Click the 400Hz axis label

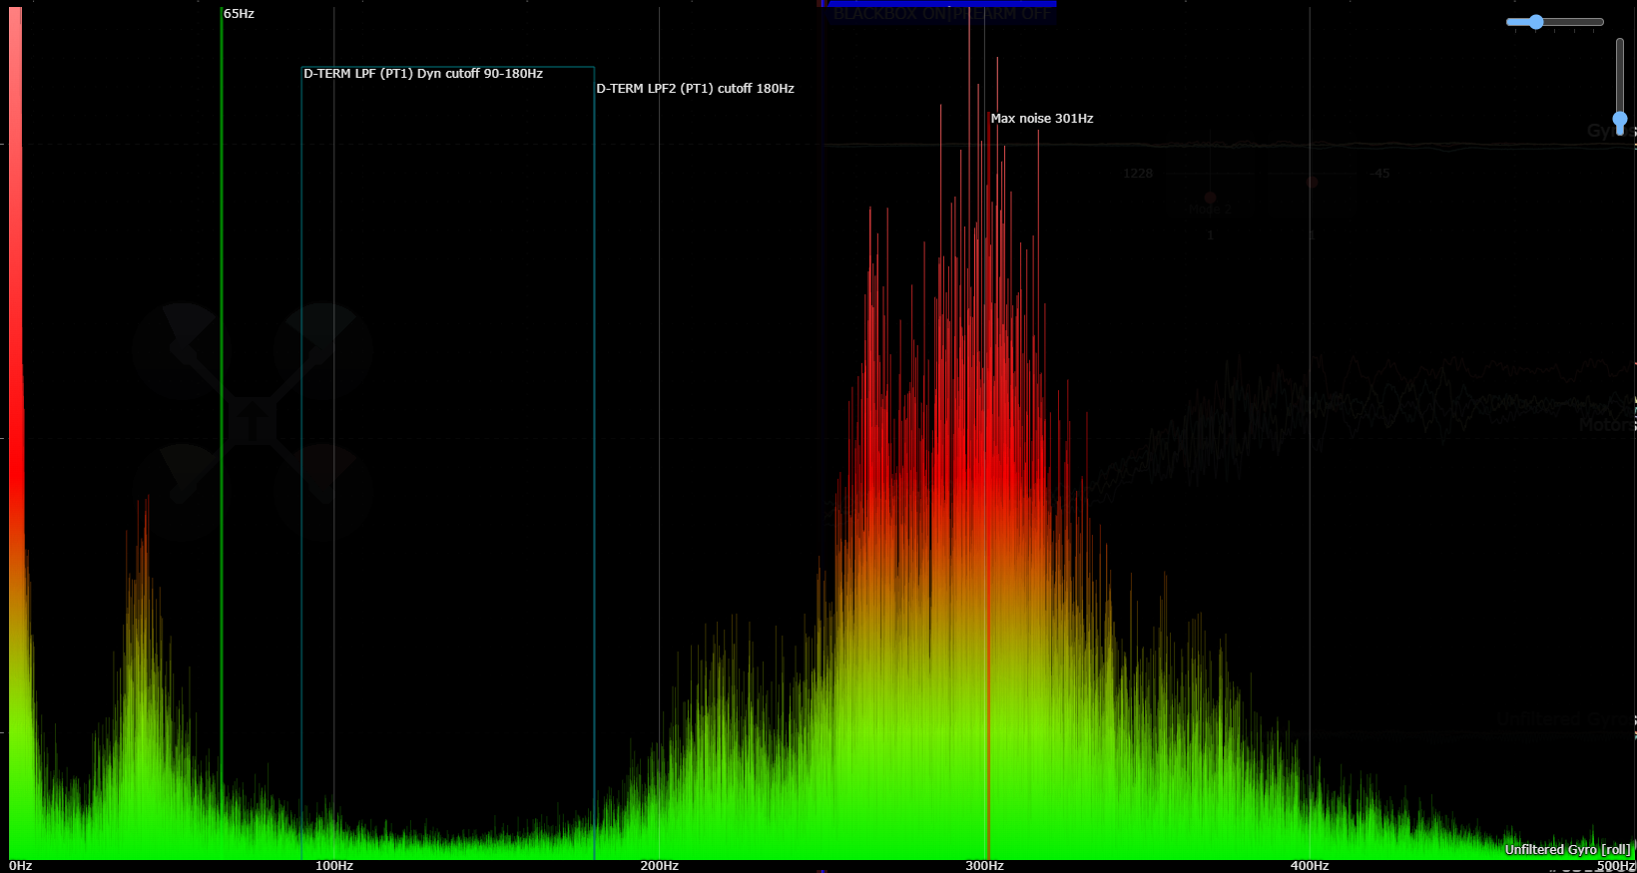tap(1310, 866)
